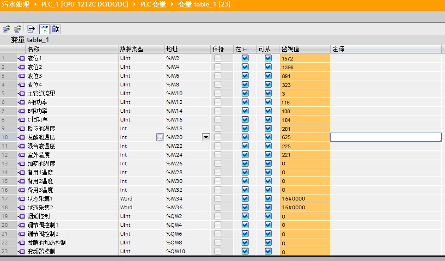Toggle the Monitor all glasses icon
The image size is (445, 261).
pos(44,29)
